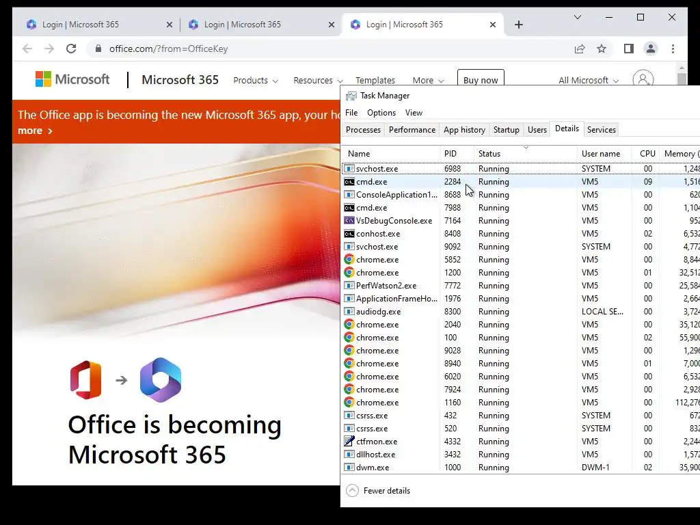
Task: Click the VsDebugConsole.exe icon
Action: click(x=349, y=221)
